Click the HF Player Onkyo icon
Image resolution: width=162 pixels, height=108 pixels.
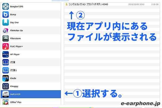click(6, 54)
